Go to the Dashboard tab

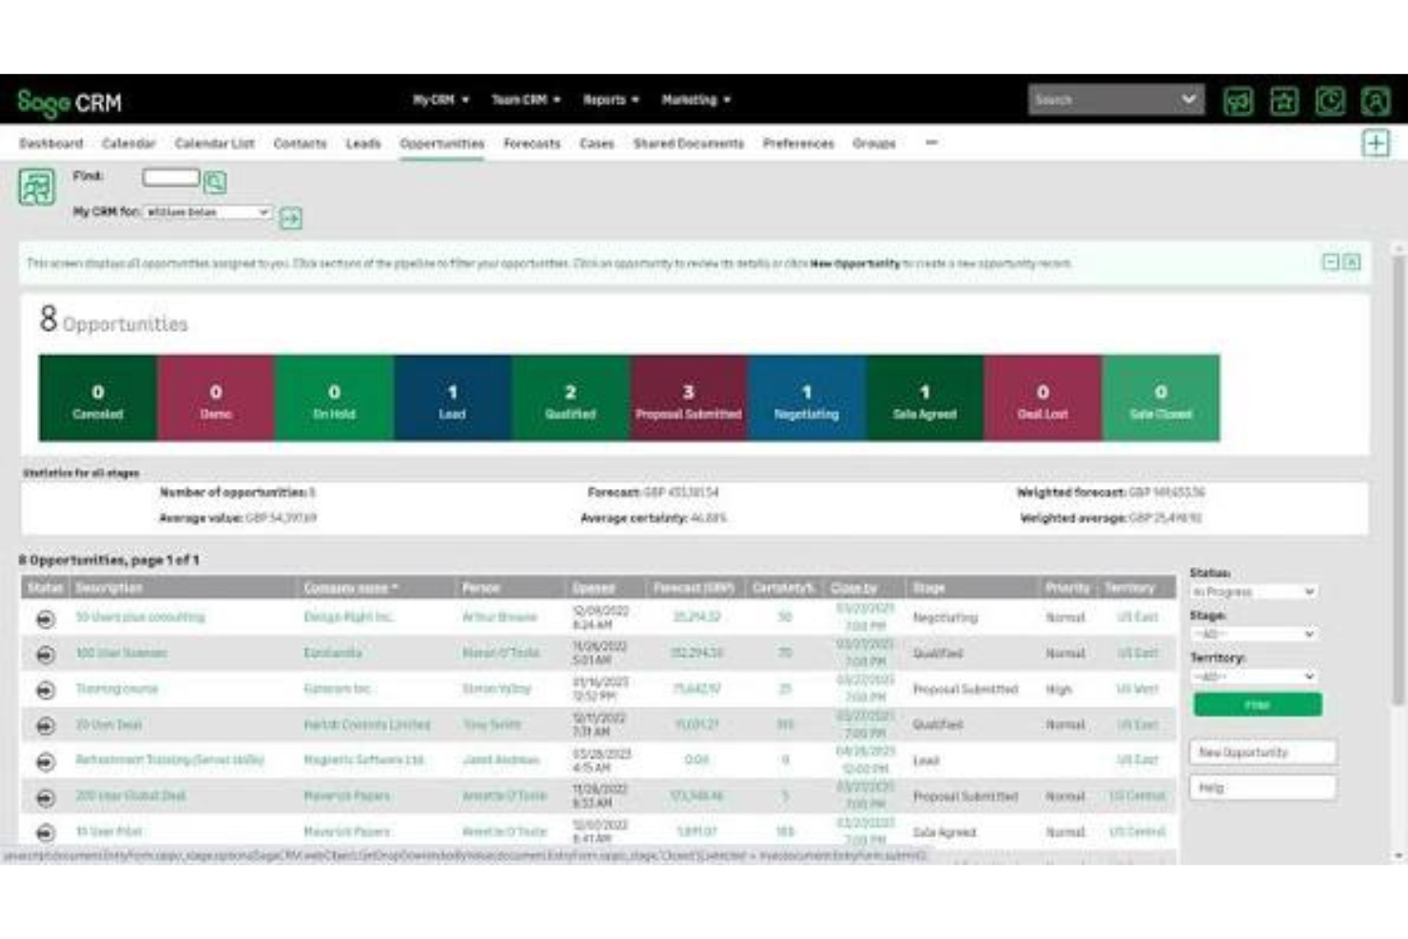tap(50, 144)
